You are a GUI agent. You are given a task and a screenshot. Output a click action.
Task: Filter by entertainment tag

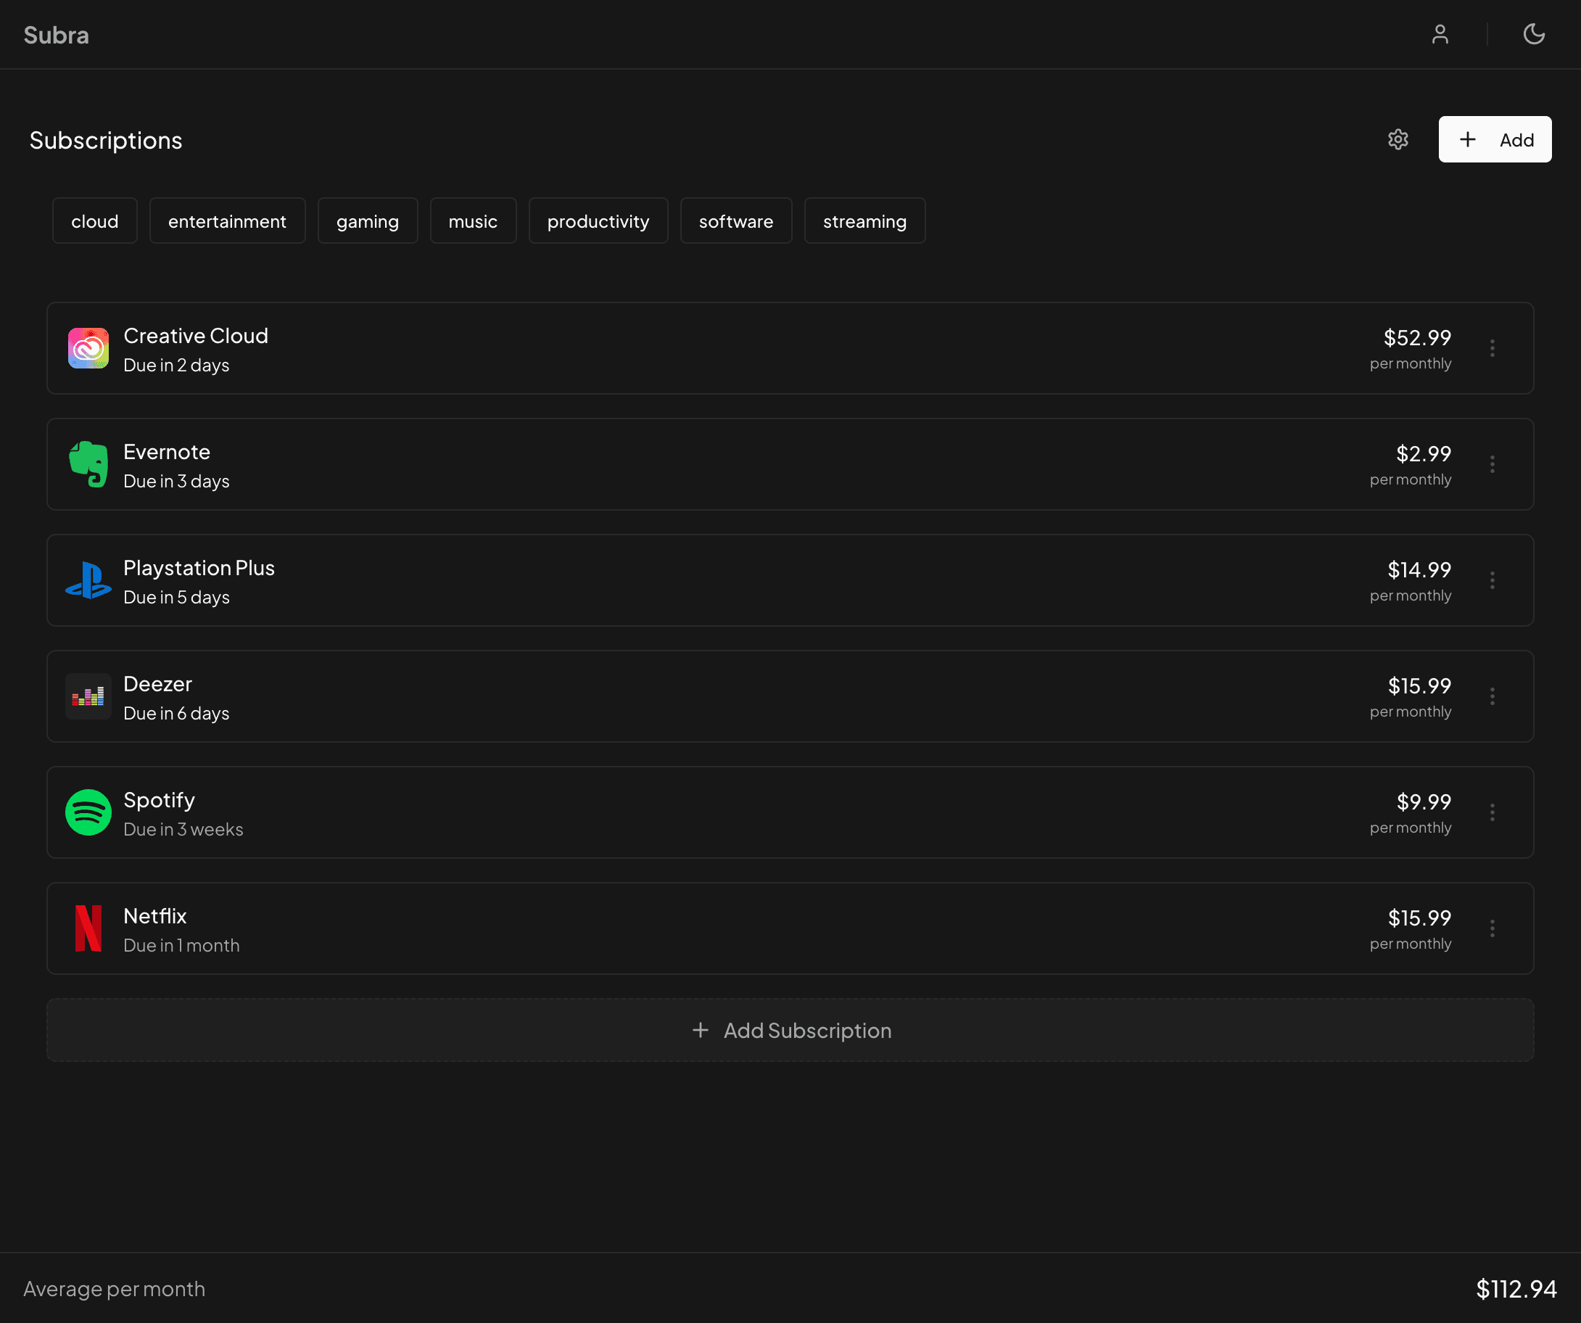[x=226, y=221]
